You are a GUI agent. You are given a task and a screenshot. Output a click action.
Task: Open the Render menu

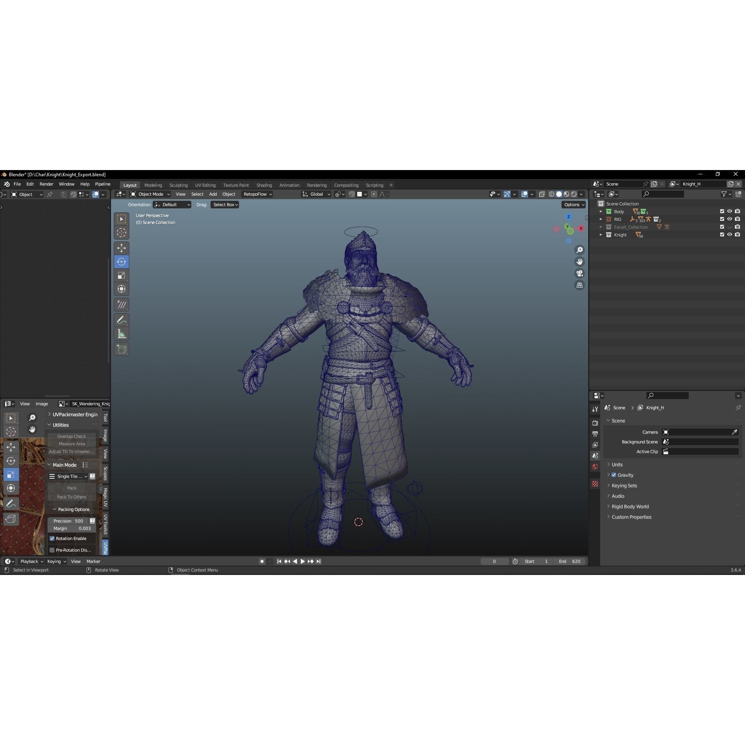pyautogui.click(x=46, y=184)
